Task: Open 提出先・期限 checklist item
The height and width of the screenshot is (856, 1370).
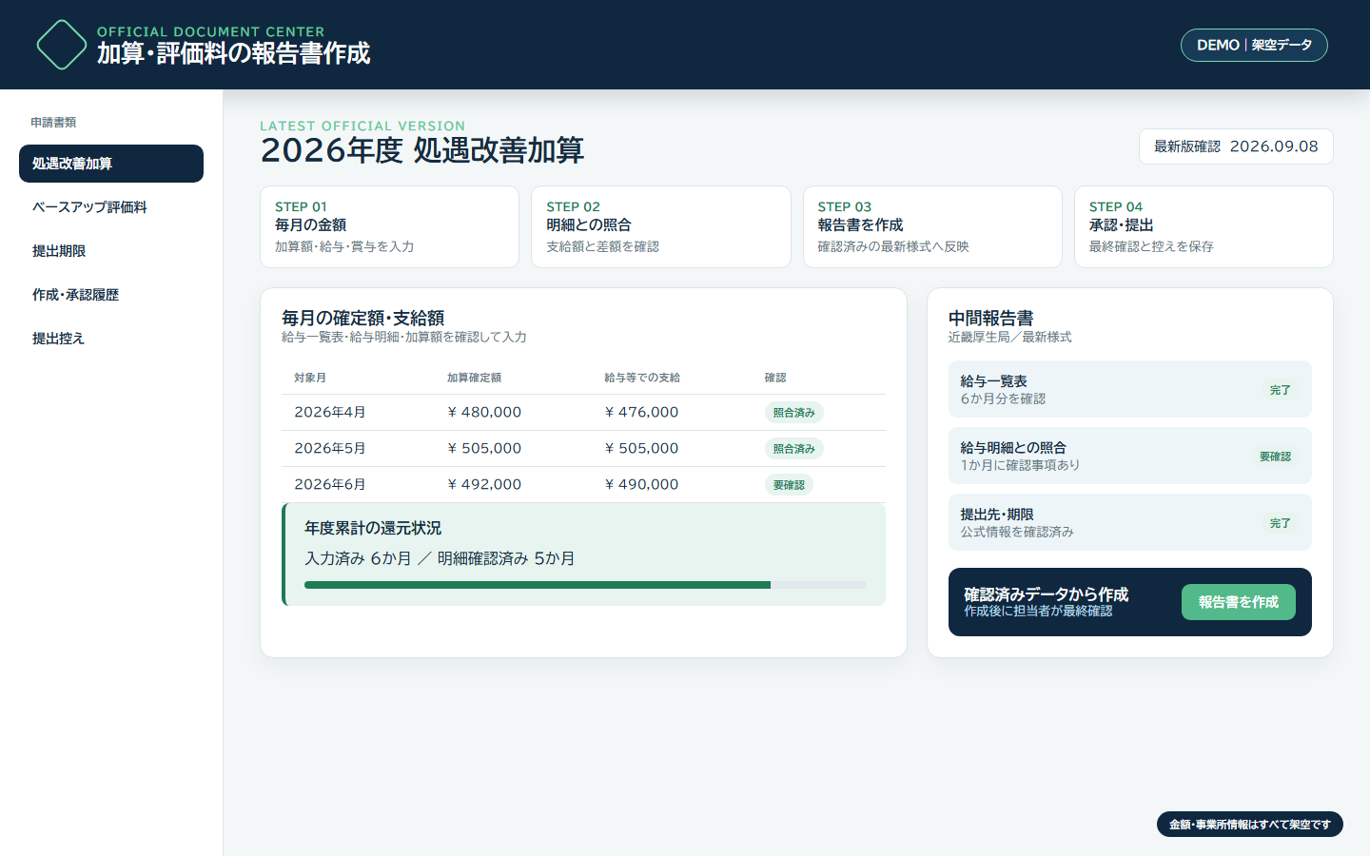Action: [1130, 522]
